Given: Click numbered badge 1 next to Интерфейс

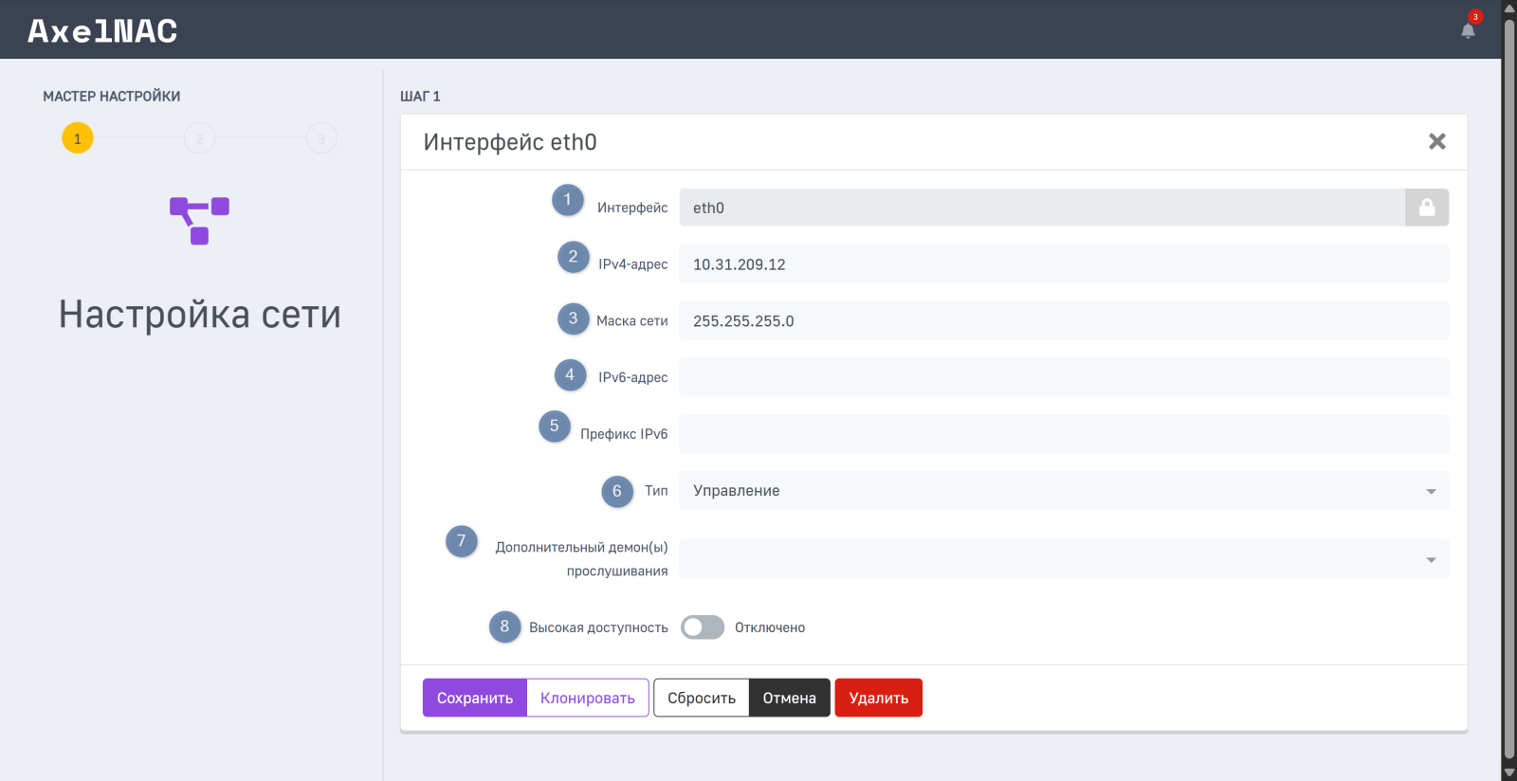Looking at the screenshot, I should pyautogui.click(x=568, y=200).
